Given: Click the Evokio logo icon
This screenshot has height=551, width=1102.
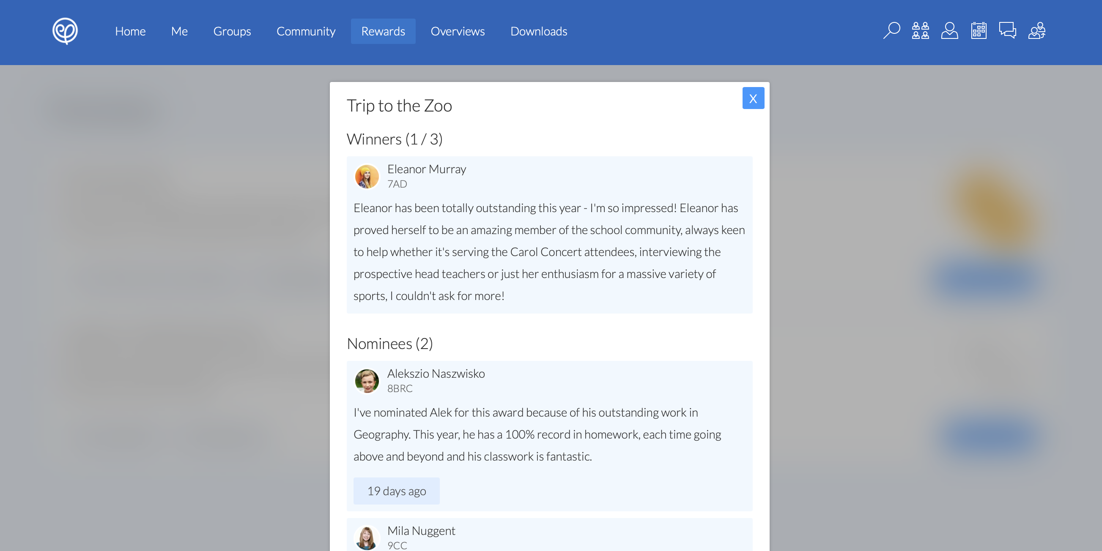Looking at the screenshot, I should (66, 31).
